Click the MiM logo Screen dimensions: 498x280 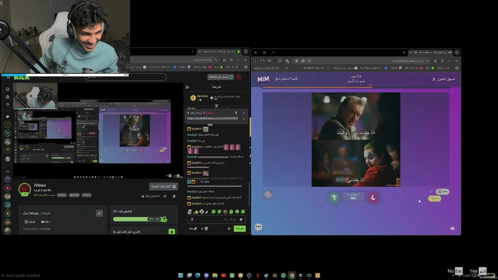coord(263,79)
